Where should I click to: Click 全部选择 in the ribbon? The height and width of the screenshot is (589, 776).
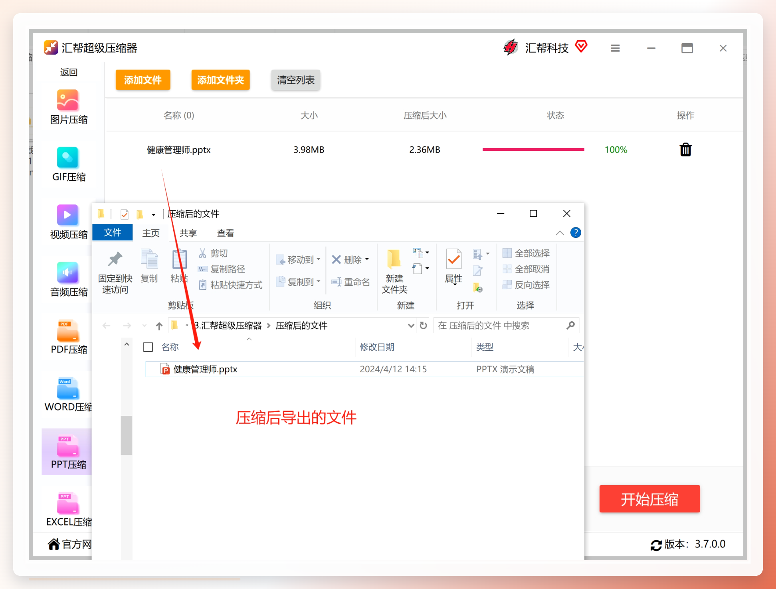pyautogui.click(x=526, y=253)
